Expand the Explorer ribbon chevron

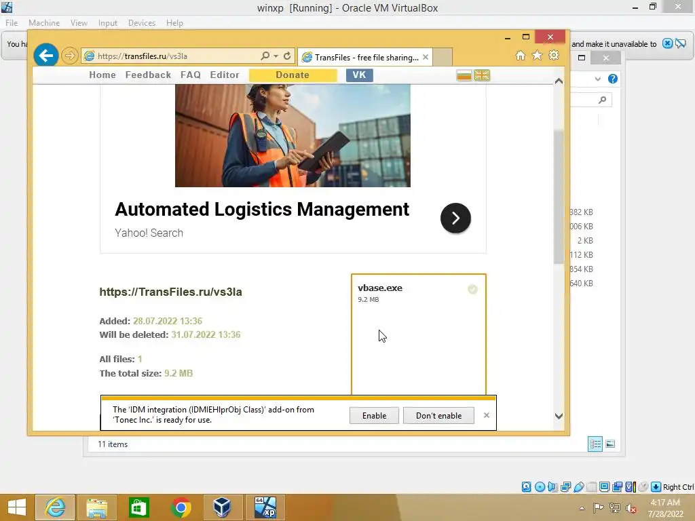(x=597, y=79)
